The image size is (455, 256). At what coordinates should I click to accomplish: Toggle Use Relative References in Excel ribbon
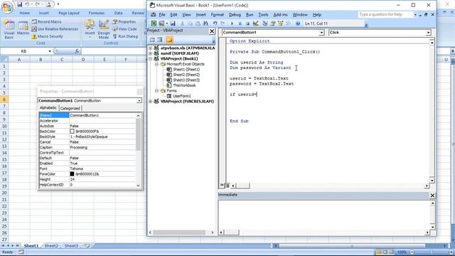coord(55,29)
